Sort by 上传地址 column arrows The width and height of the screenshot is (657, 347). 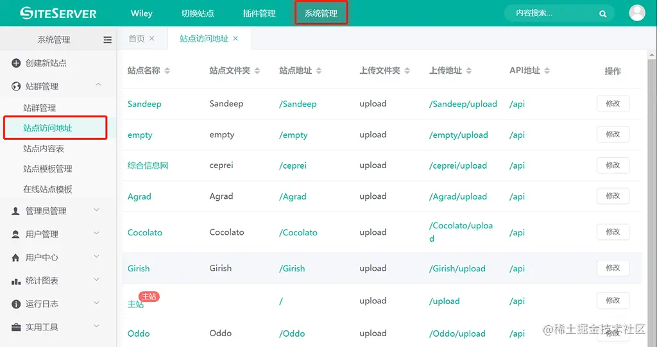469,71
